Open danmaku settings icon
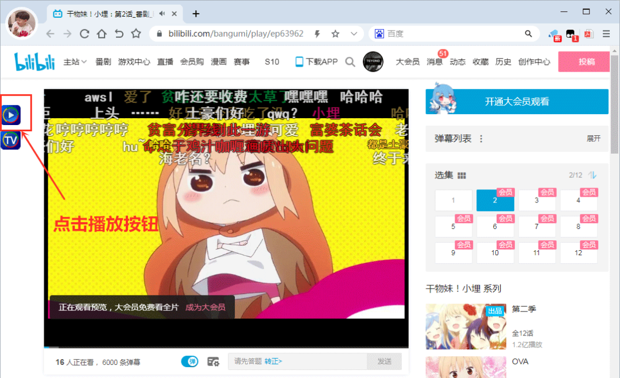 [x=213, y=361]
